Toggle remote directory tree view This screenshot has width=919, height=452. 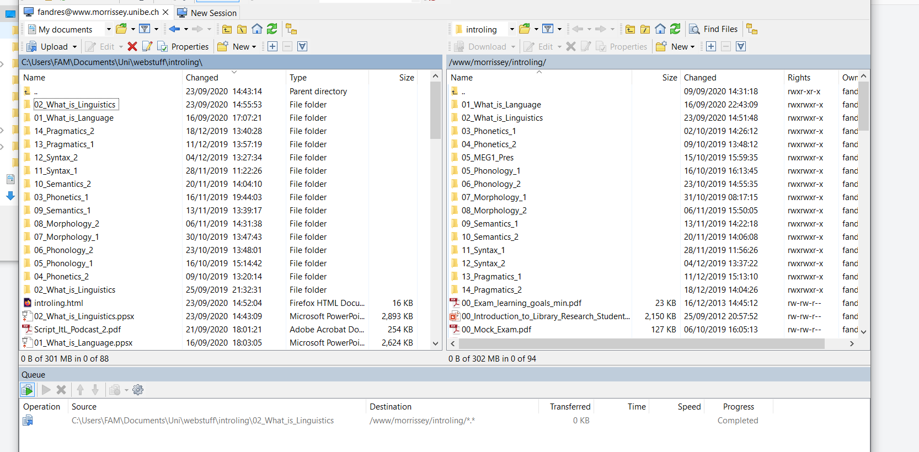752,29
